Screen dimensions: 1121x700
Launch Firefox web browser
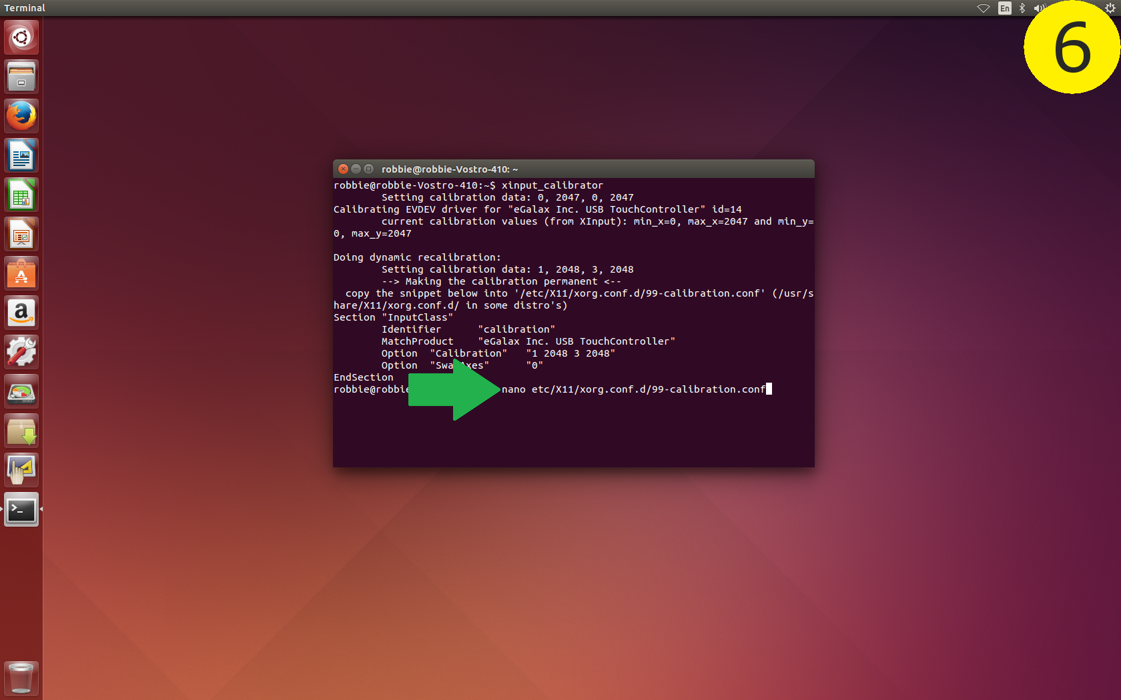coord(21,116)
